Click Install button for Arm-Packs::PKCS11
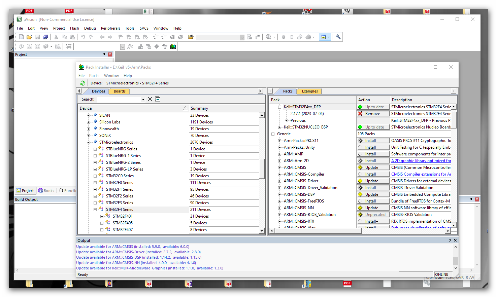Screen dimensions: 497x297 coord(373,141)
